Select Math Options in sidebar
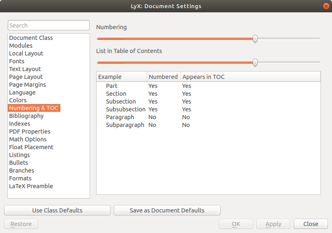The width and height of the screenshot is (332, 233). click(x=28, y=139)
